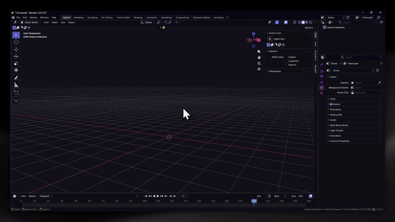Click the pan hand viewport icon
The height and width of the screenshot is (222, 395).
259,57
